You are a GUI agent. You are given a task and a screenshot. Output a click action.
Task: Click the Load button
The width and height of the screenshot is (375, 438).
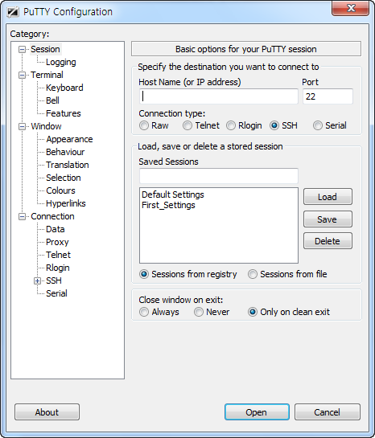[x=328, y=197]
